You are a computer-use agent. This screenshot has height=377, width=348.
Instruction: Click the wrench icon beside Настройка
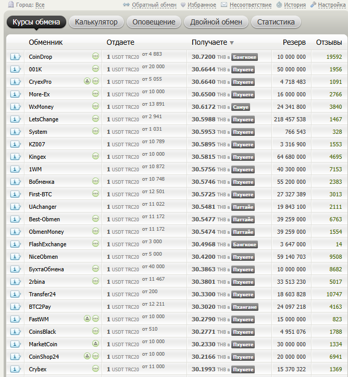tap(313, 5)
